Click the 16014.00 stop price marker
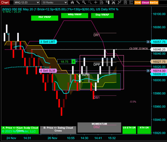This screenshot has width=167, height=142. 159,71
